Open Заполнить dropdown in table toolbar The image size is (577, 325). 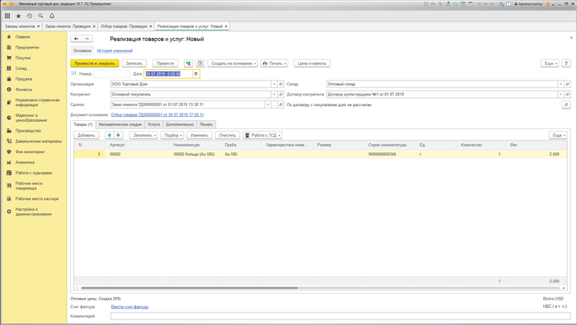[143, 135]
